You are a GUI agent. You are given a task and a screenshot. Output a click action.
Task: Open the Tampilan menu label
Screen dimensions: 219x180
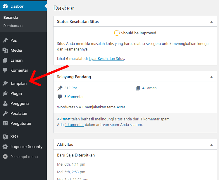click(19, 83)
